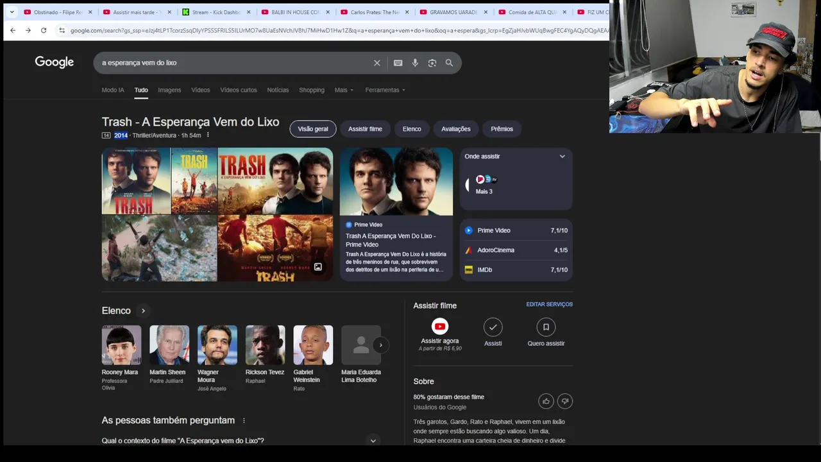Start voice search with the microphone icon
The image size is (821, 462).
tap(415, 63)
